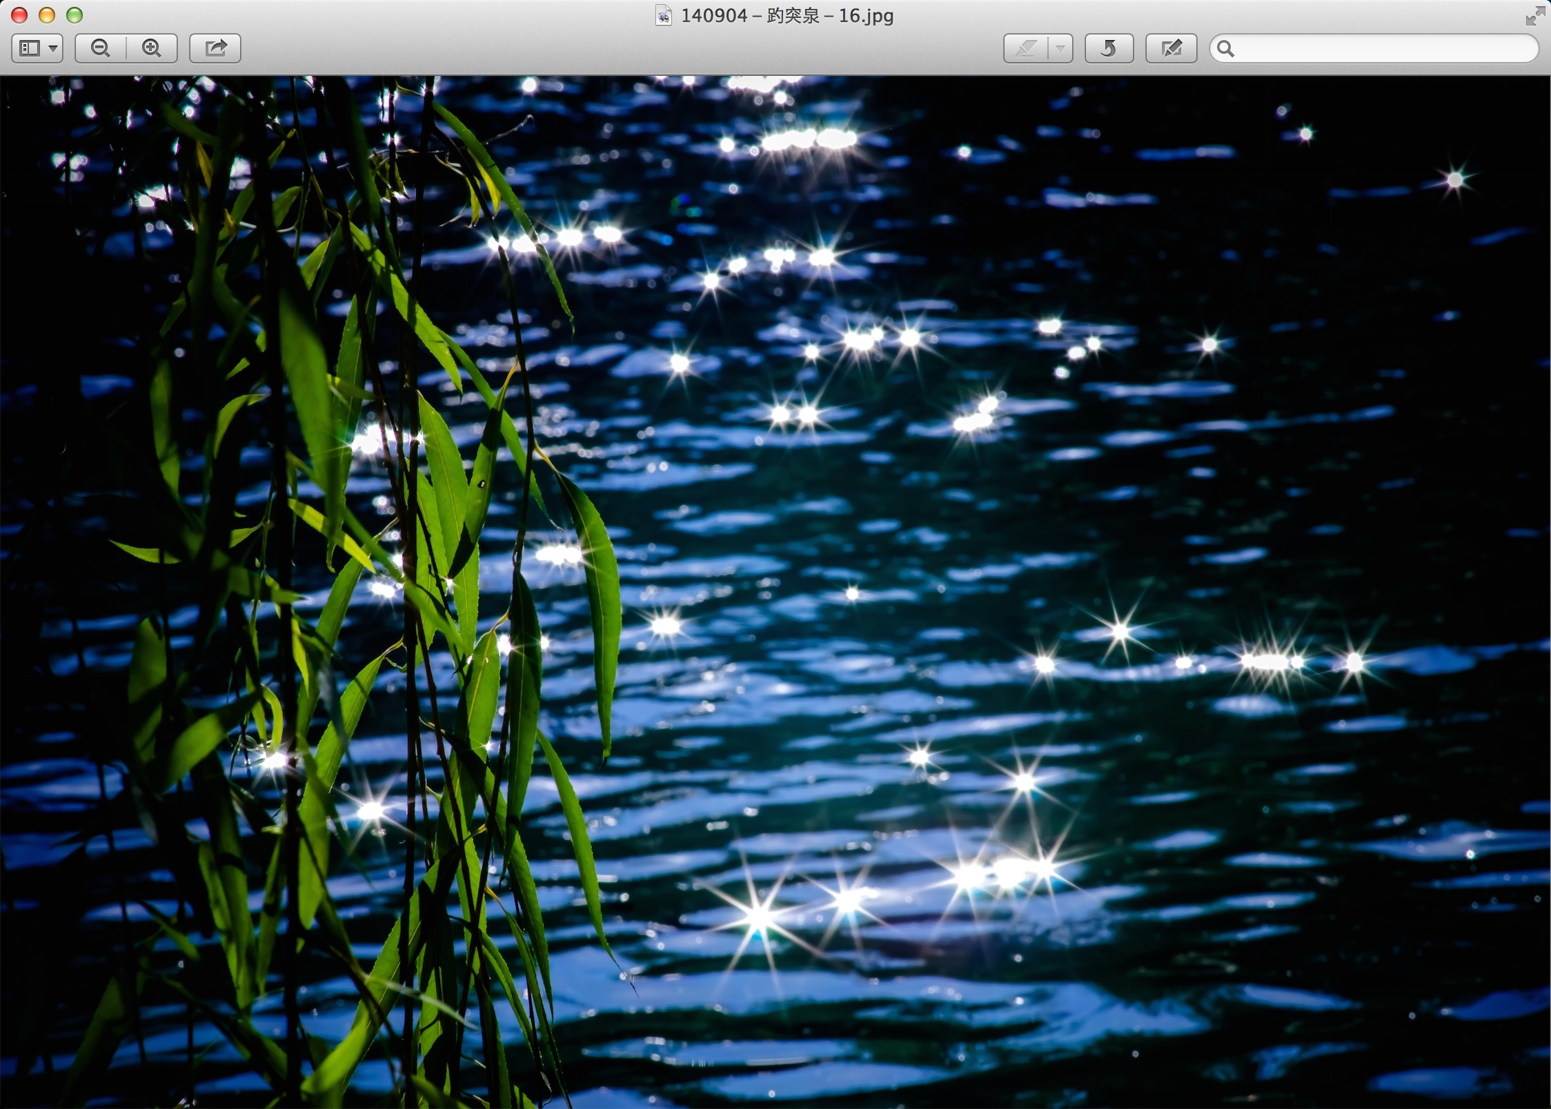This screenshot has width=1551, height=1109.
Task: Show the edit markup toolbar
Action: pyautogui.click(x=1171, y=48)
